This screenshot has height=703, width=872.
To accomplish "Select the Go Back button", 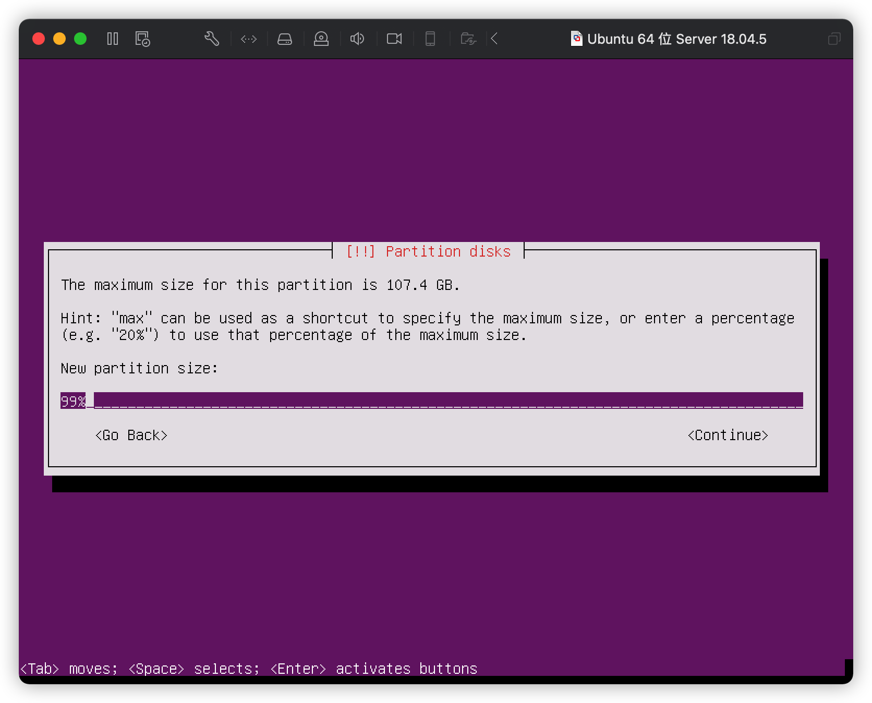I will point(131,435).
